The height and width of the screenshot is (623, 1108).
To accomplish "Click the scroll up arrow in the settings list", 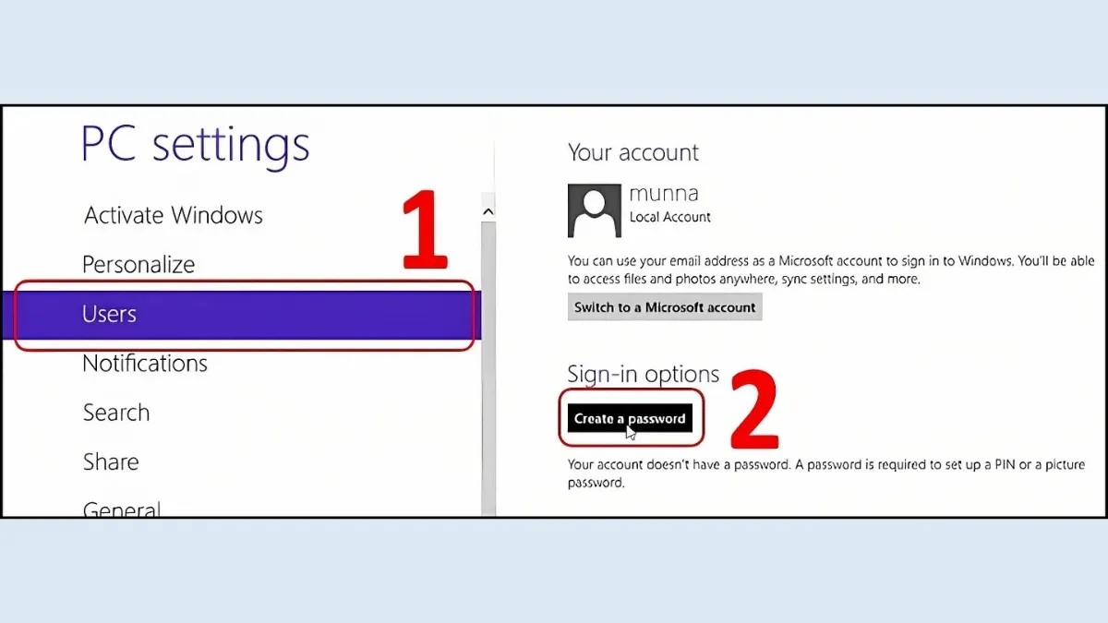I will pyautogui.click(x=488, y=211).
